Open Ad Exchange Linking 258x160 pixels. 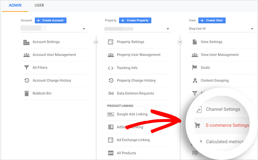(133, 140)
